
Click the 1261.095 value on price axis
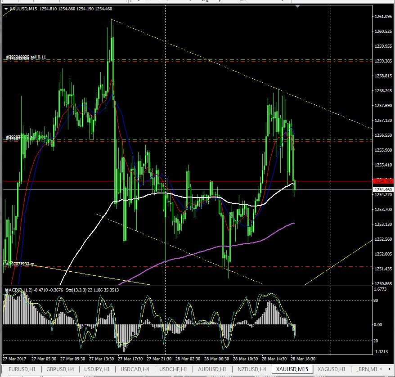[383, 17]
